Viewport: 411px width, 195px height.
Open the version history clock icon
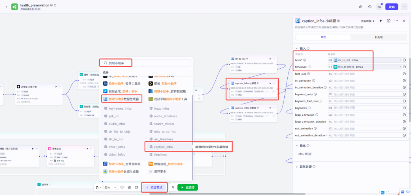tap(370, 7)
